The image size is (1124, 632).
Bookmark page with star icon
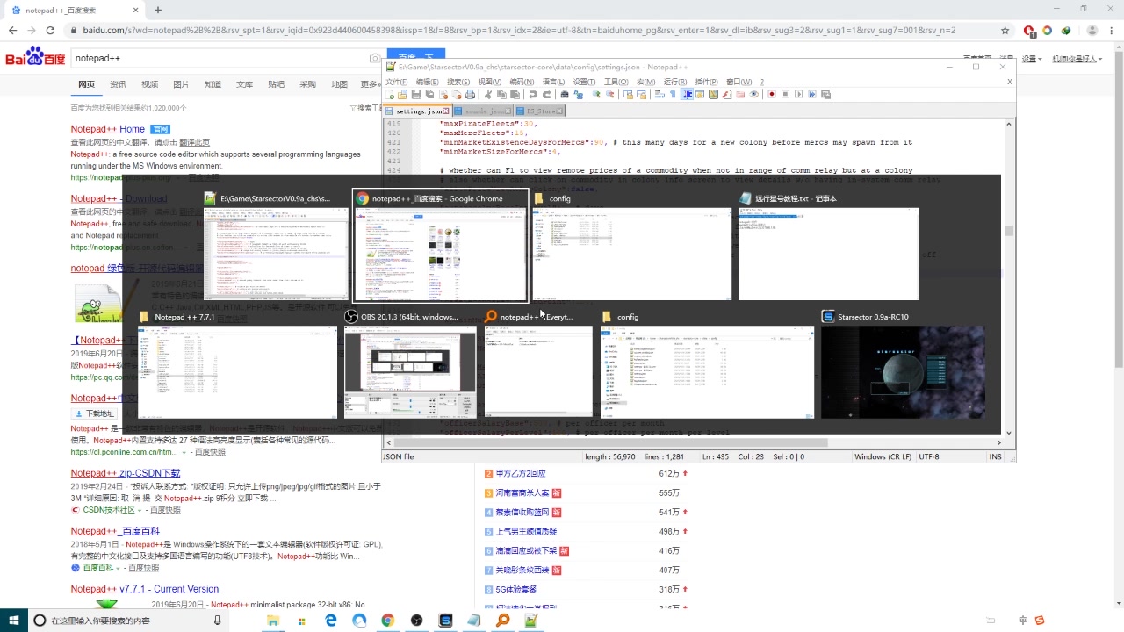pos(1005,30)
